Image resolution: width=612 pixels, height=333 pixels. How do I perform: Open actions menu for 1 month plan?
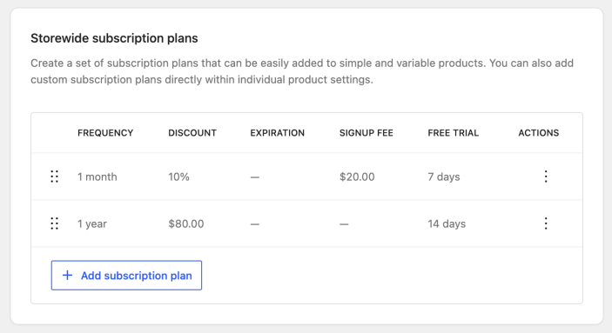point(546,176)
